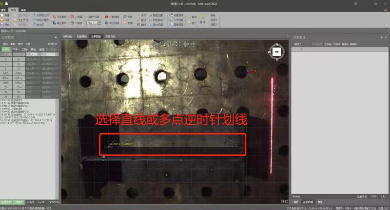Click the Z- jog button
This screenshot has height=210, width=390.
point(6,68)
